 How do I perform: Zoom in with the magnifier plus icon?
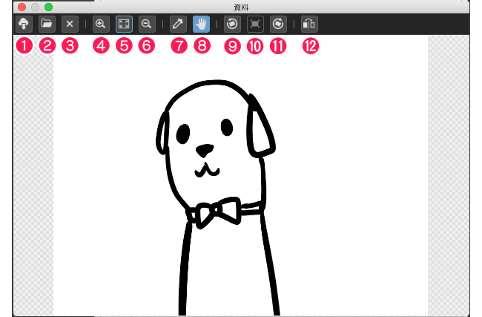[100, 23]
